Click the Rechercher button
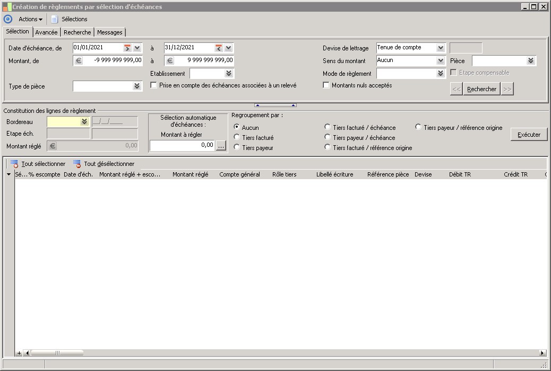 point(481,89)
